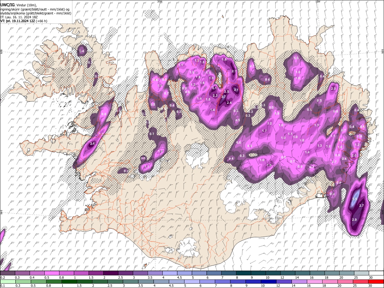Click the 'VT: þri. 19.11.2024 12Z' line
This screenshot has width=384, height=288.
(x=18, y=21)
